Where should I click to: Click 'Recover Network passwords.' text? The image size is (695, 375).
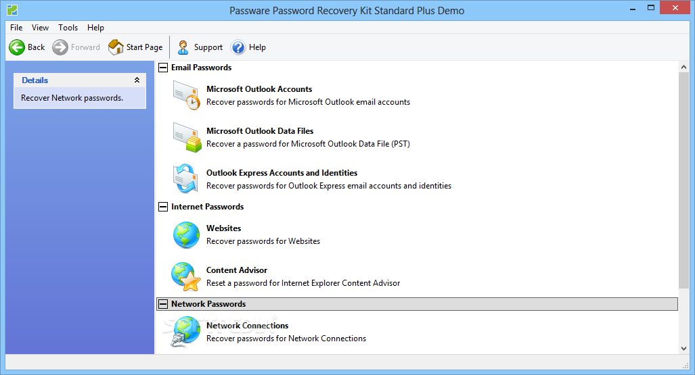[72, 98]
